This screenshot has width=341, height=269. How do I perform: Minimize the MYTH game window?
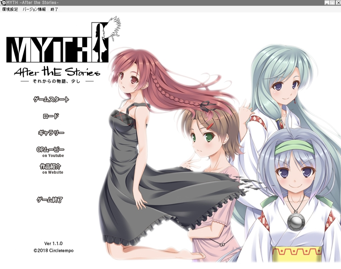coord(327,3)
